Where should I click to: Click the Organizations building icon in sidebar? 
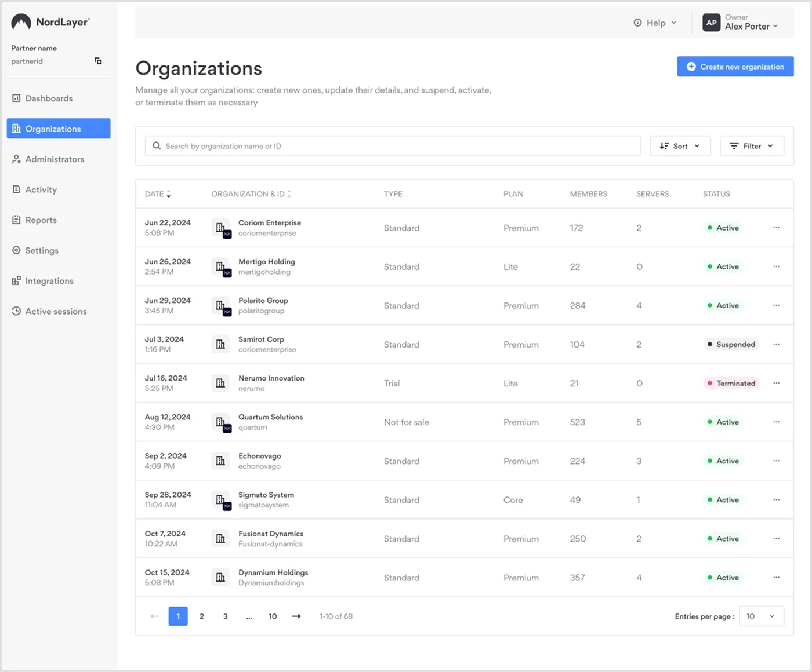click(16, 129)
